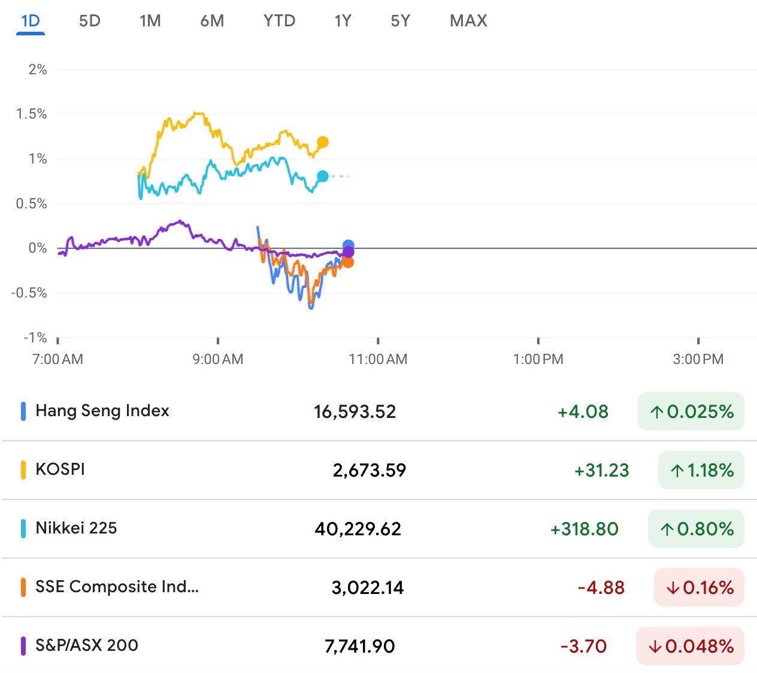Viewport: 757px width, 673px height.
Task: Click the yellow KOSPI endpoint dot on chart
Action: (323, 142)
